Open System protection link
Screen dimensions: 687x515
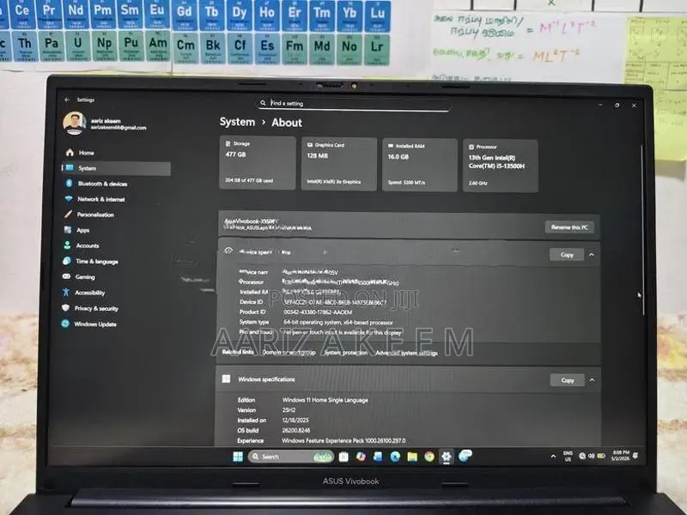346,353
